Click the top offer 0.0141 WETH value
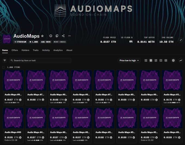This screenshot has width=185, height=145. [x=146, y=42]
